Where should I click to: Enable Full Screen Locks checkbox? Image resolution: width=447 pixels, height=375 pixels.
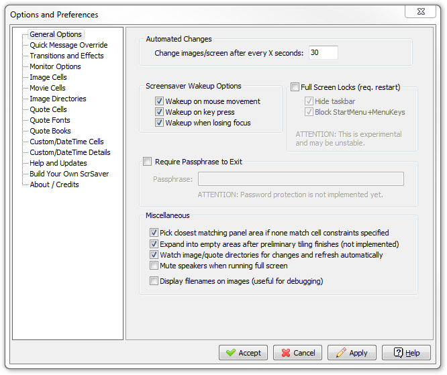tap(295, 87)
